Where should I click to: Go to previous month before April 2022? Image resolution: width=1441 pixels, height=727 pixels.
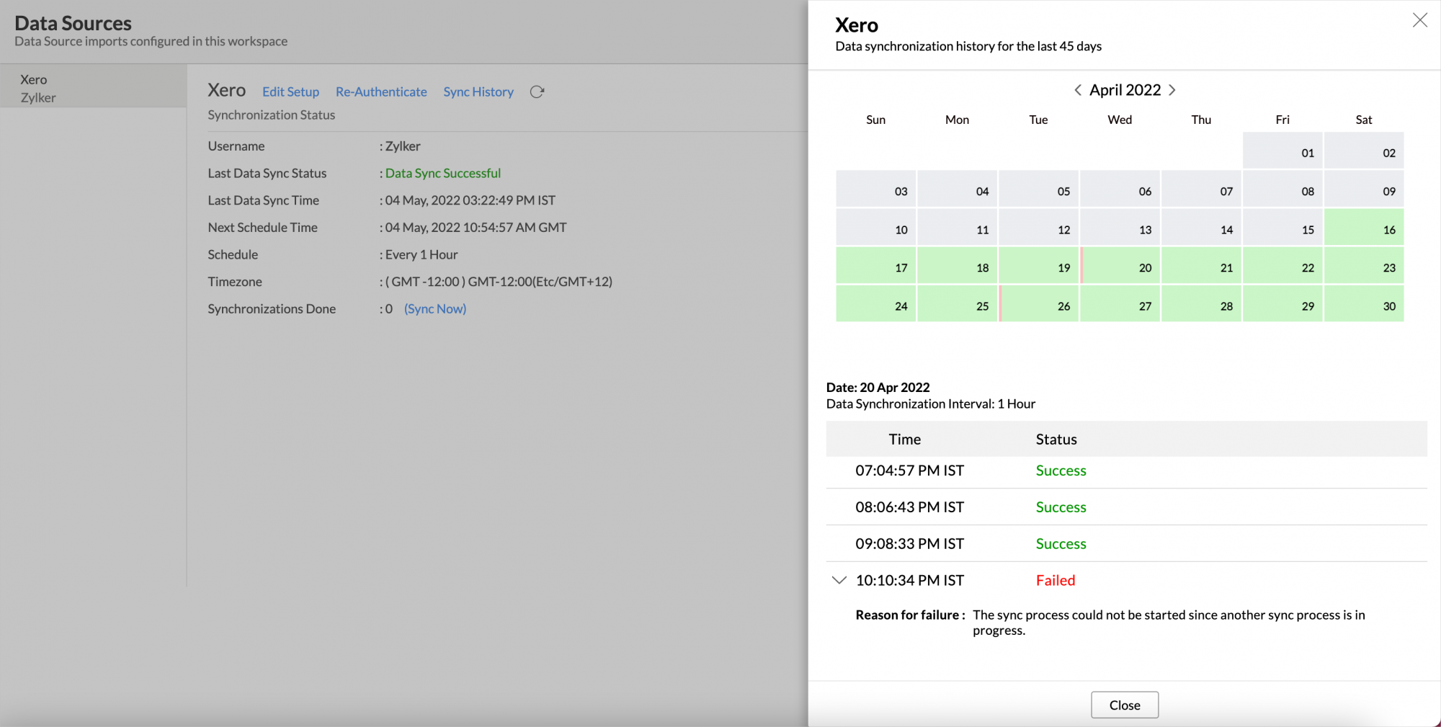click(1078, 90)
